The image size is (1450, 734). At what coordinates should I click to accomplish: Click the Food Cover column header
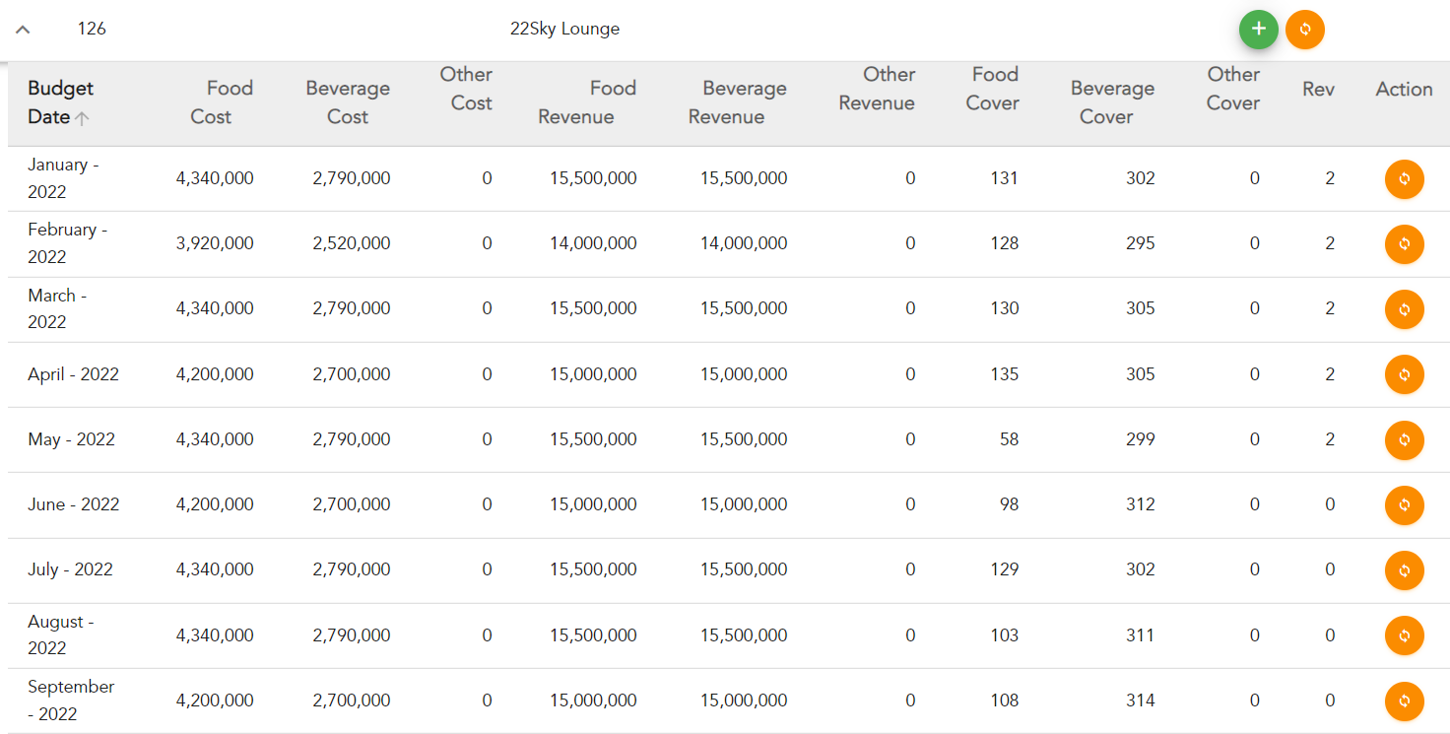(992, 89)
